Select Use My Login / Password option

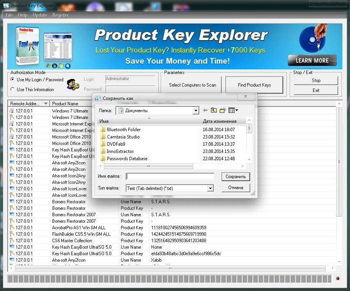tap(13, 79)
